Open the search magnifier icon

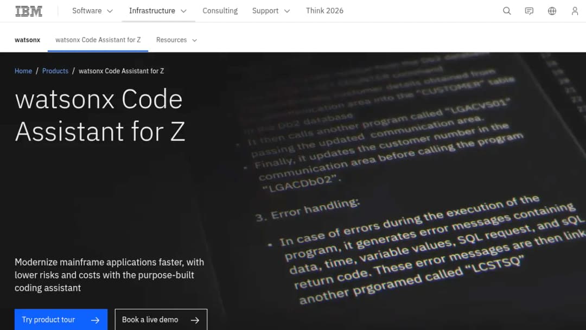(x=507, y=11)
